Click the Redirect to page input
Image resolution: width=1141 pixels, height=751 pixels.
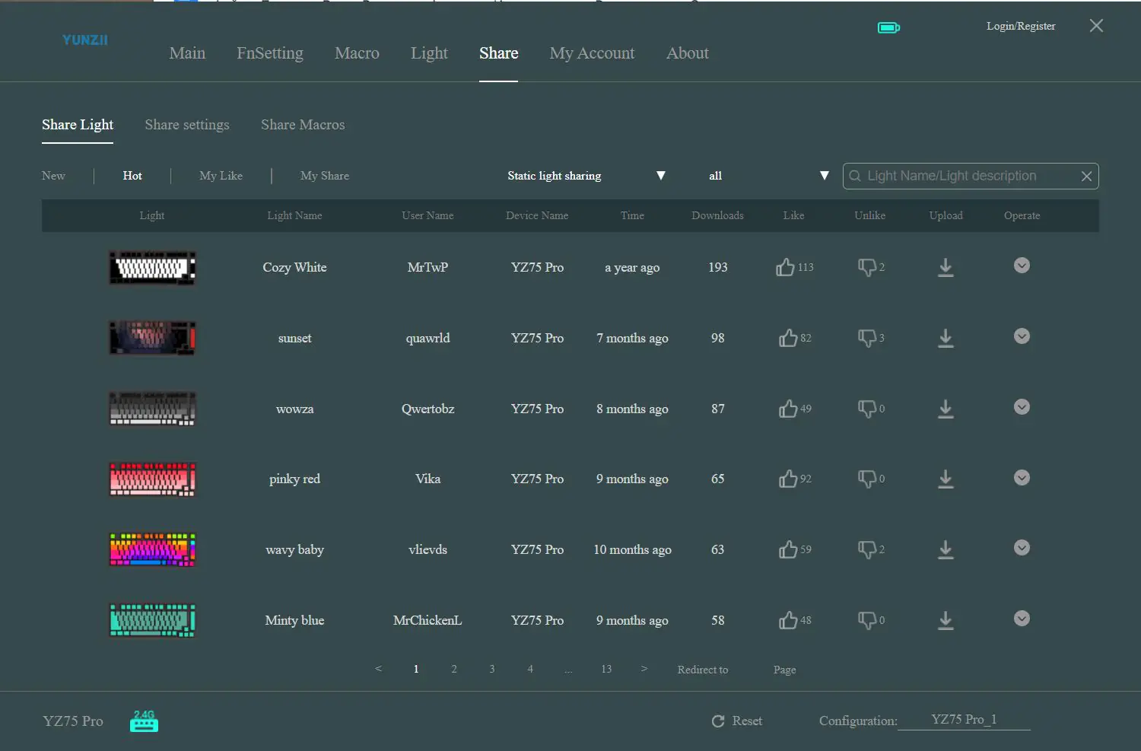[751, 670]
